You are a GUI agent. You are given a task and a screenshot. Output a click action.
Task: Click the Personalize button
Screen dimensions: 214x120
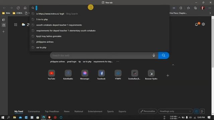148,111
